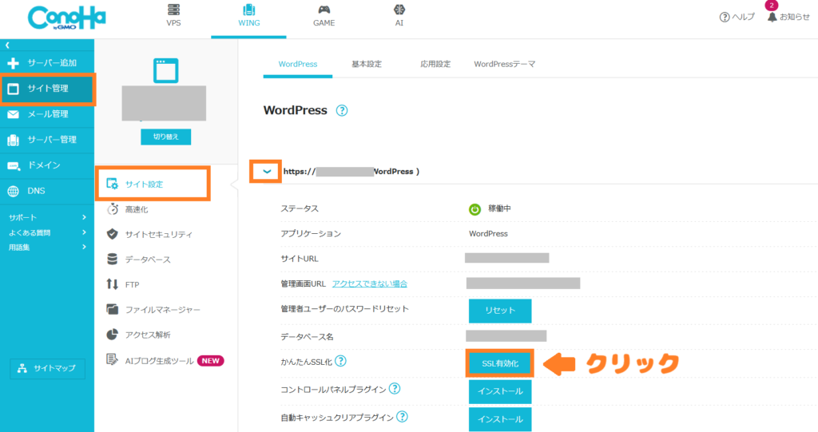The image size is (818, 432).
Task: Click the サイト管理 window icon
Action: 13,89
